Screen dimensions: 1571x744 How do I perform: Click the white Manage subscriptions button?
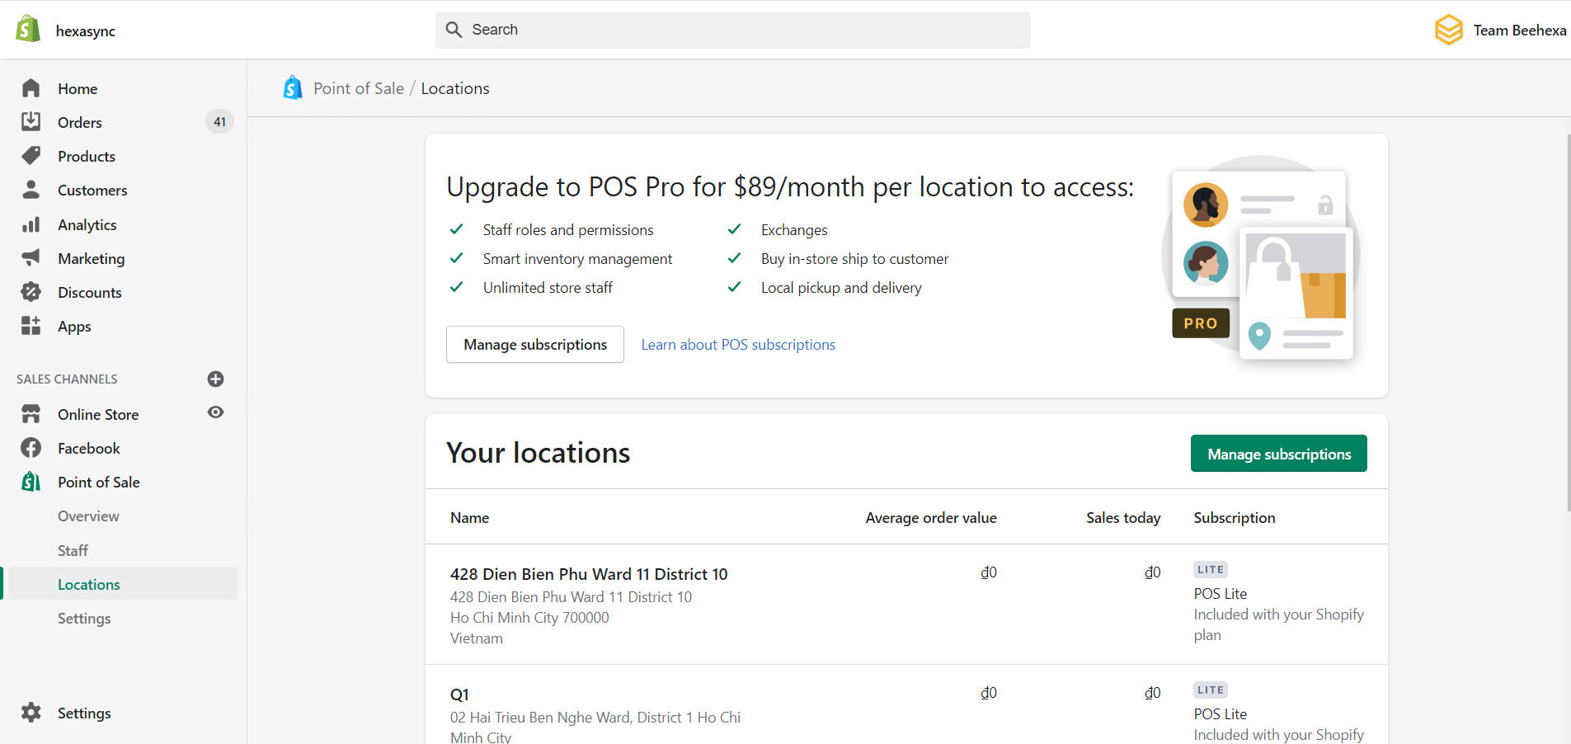coord(535,344)
